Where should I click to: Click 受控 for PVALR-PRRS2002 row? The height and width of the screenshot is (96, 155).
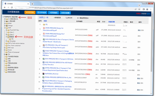coord(138,83)
